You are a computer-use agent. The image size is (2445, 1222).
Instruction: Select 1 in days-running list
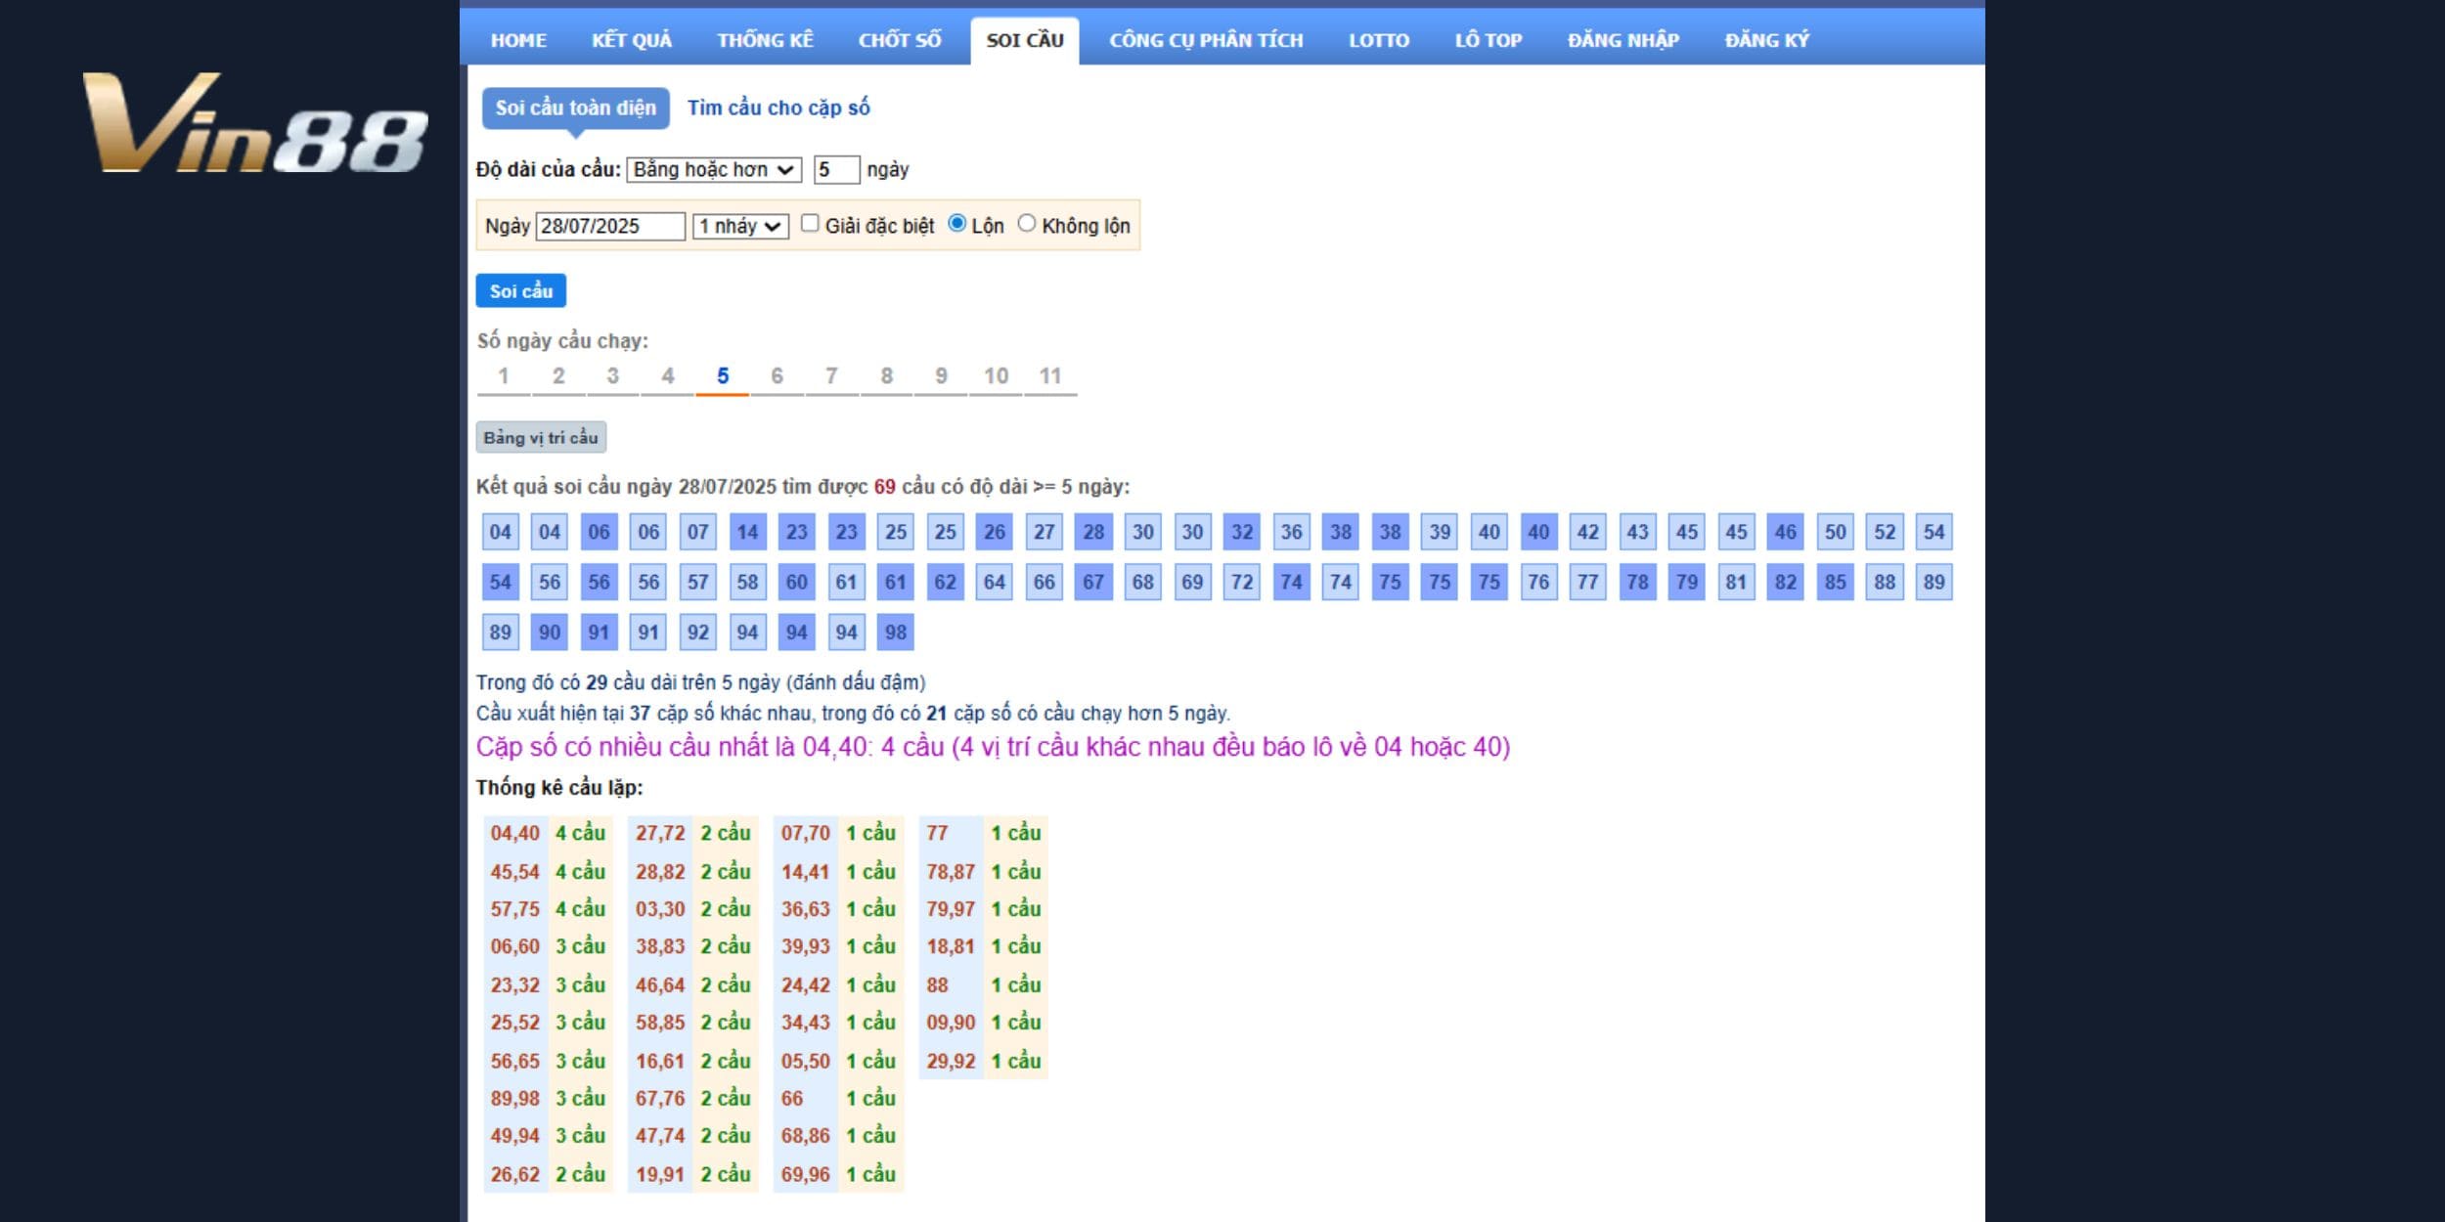[504, 376]
